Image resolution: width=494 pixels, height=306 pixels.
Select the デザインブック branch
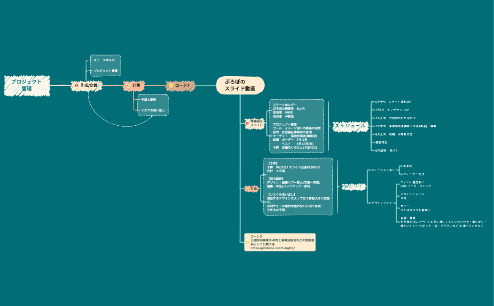(x=382, y=202)
